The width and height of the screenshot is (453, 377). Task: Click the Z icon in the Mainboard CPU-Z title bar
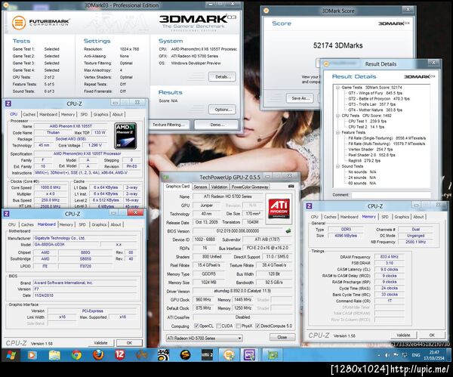pos(6,214)
